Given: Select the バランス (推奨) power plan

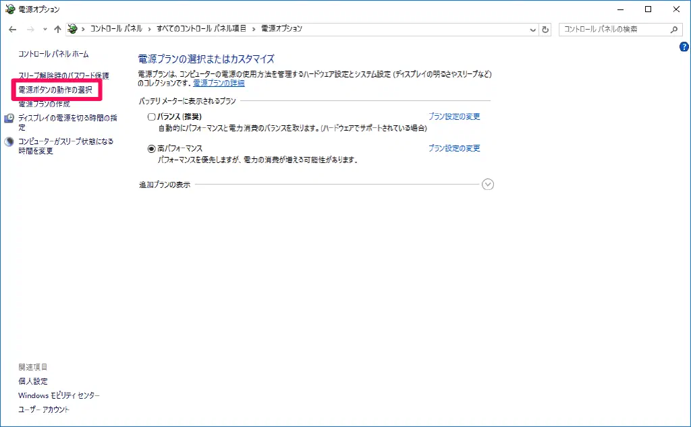Looking at the screenshot, I should [x=151, y=117].
